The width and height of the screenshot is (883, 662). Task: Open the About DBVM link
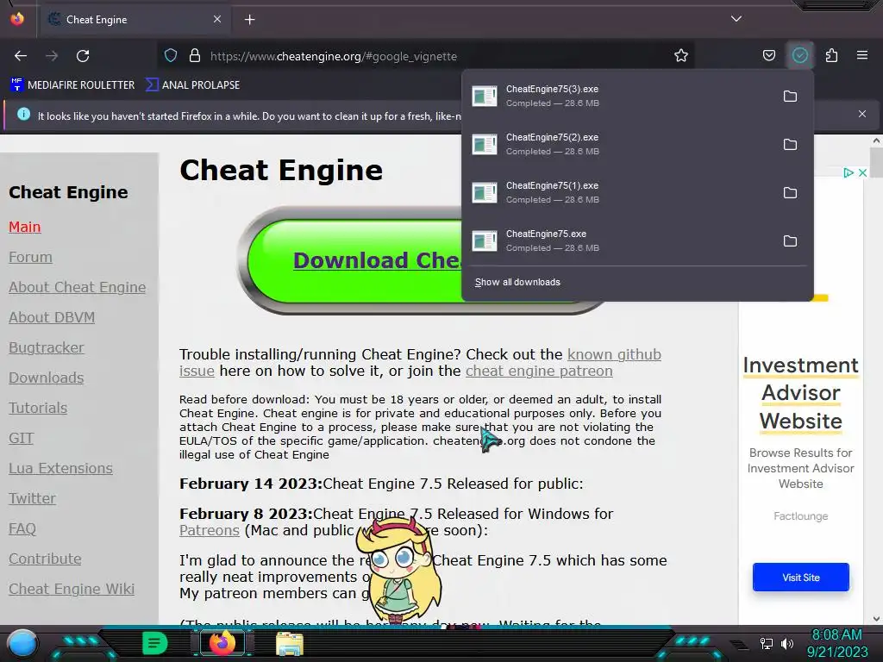[x=52, y=317]
